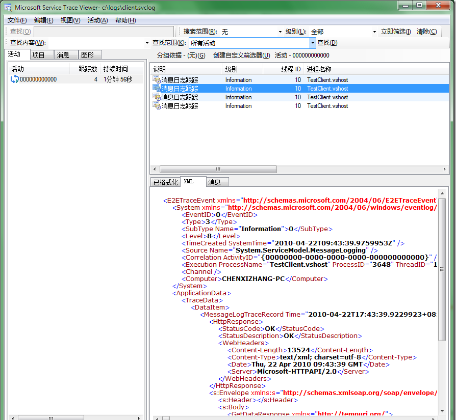
Task: Click the 查找(D) button
Action: click(327, 43)
